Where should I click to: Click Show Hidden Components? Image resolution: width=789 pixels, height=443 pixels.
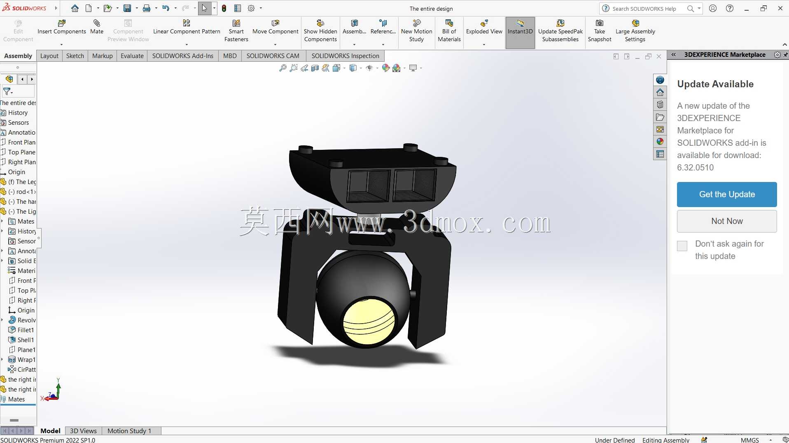(x=320, y=31)
